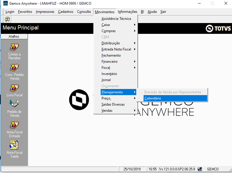
Task: Open Calendário in the Planejamento submenu
Action: (175, 98)
